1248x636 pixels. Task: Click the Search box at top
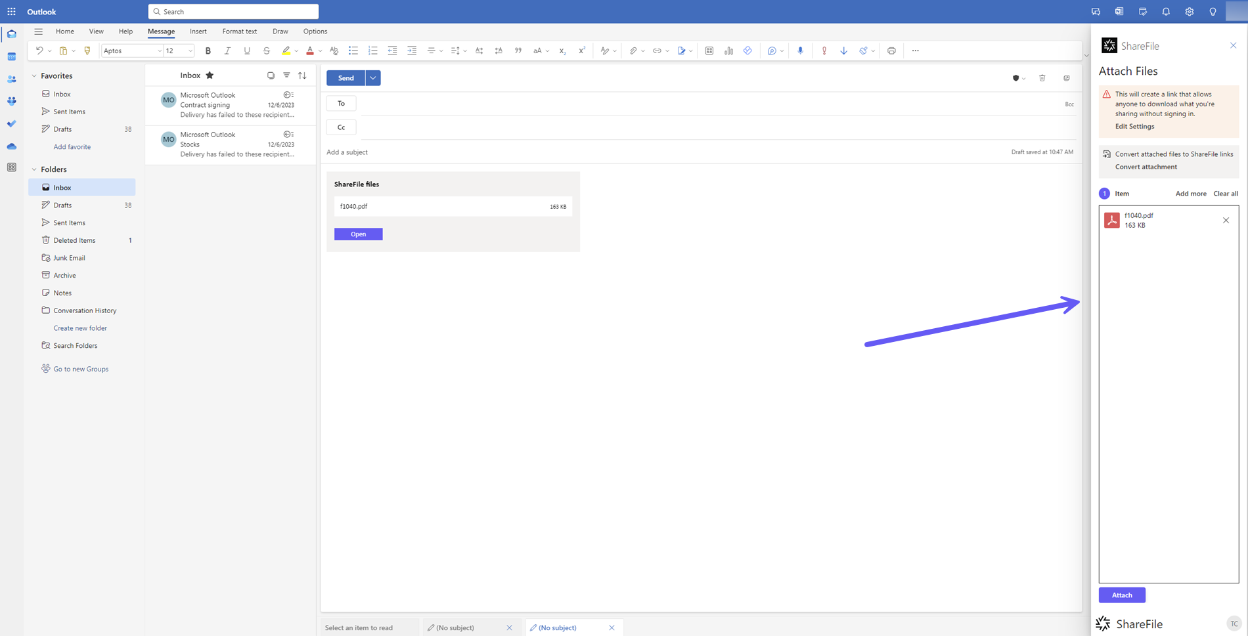pyautogui.click(x=233, y=12)
